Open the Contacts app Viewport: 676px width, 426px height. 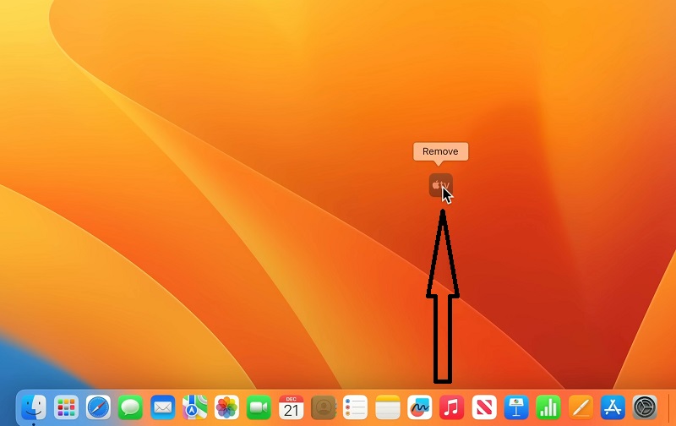point(323,407)
